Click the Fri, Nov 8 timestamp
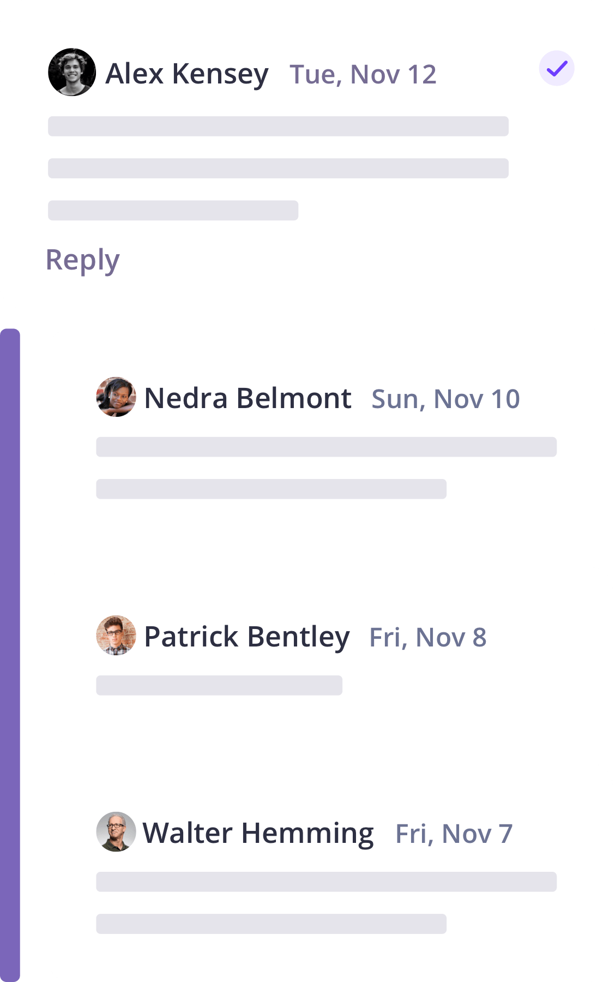This screenshot has width=615, height=982. 427,637
